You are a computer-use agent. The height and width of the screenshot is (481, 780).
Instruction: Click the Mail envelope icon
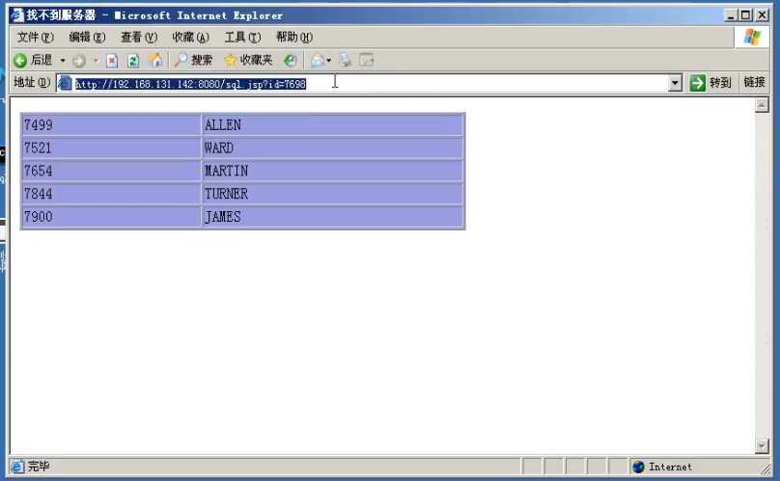tap(318, 61)
